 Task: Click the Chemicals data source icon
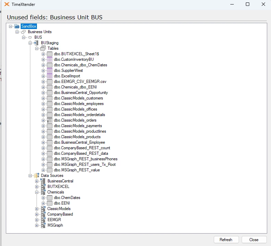click(x=43, y=192)
